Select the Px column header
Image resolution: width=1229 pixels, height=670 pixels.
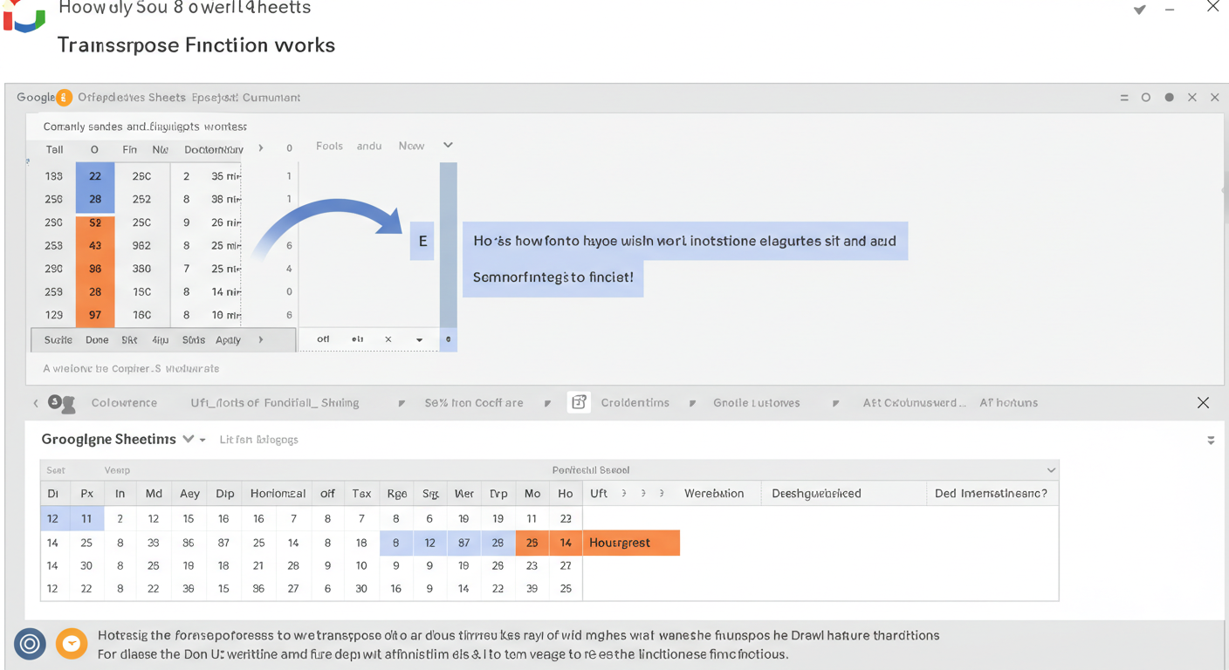[86, 494]
